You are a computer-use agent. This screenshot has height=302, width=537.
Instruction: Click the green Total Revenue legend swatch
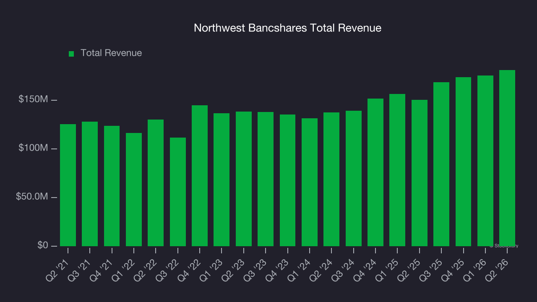71,54
